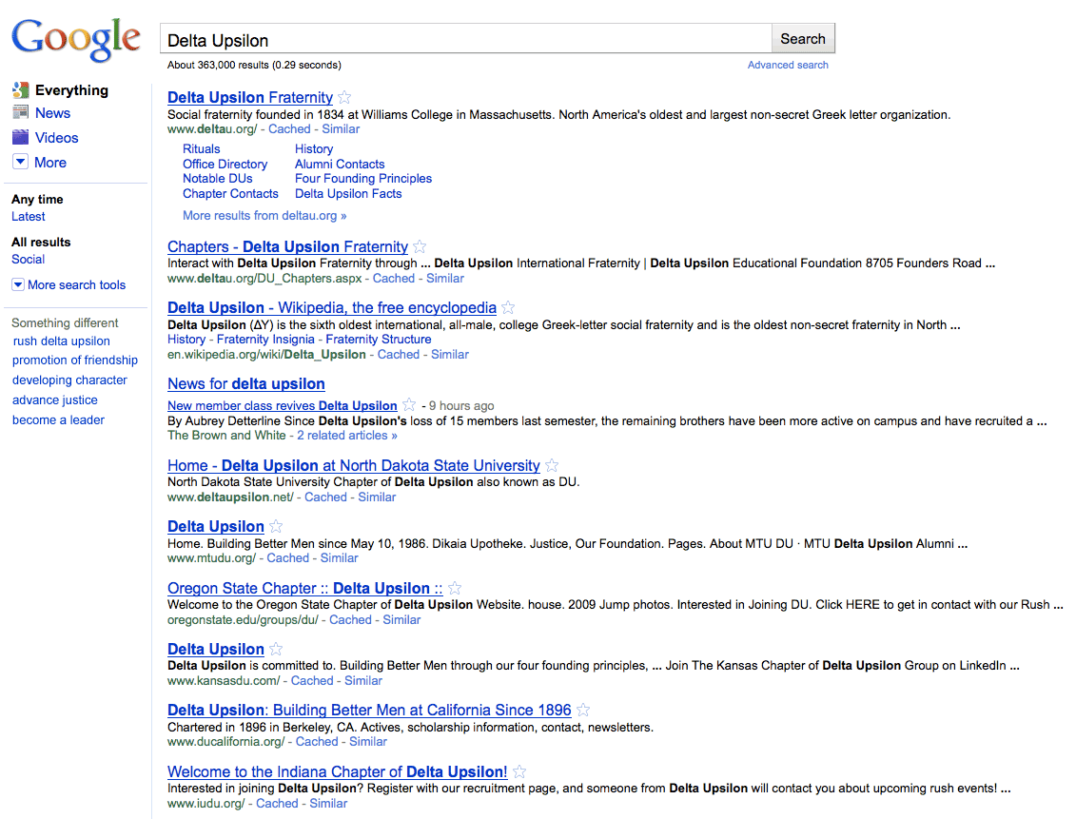The image size is (1076, 819).
Task: Filter results by Latest
Action: click(x=29, y=216)
